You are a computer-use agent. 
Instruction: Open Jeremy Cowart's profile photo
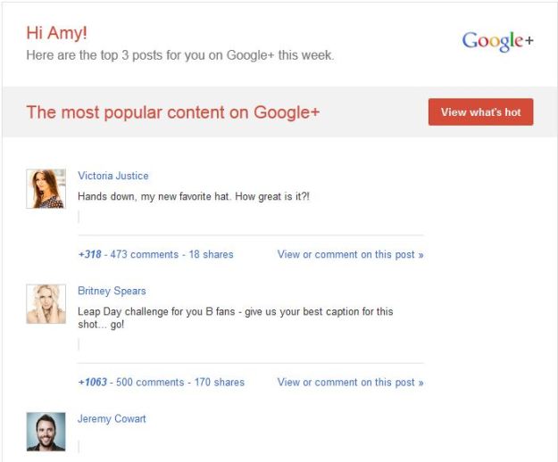click(46, 432)
